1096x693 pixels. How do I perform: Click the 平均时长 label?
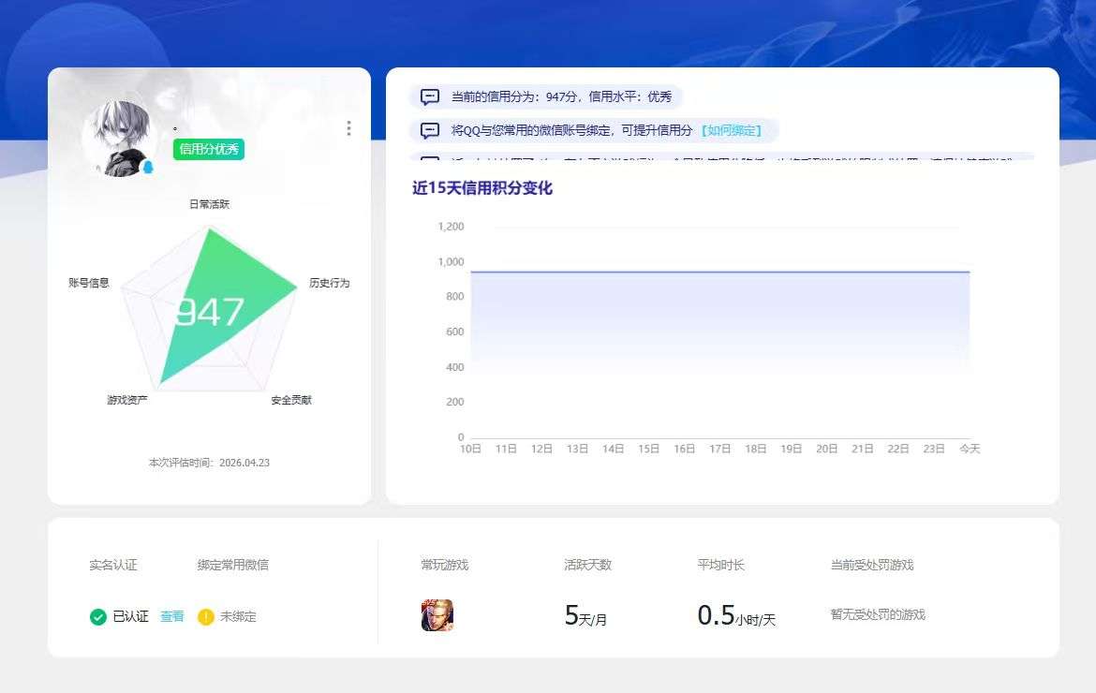(720, 565)
